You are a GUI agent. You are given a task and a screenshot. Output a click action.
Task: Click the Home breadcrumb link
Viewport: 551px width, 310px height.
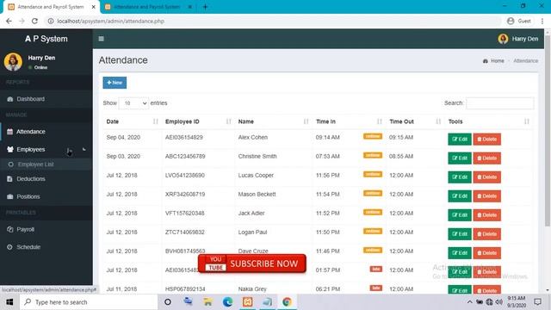tap(493, 61)
